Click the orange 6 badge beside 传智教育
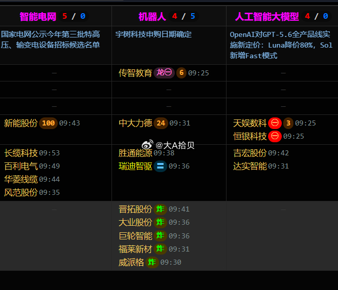 coord(181,73)
